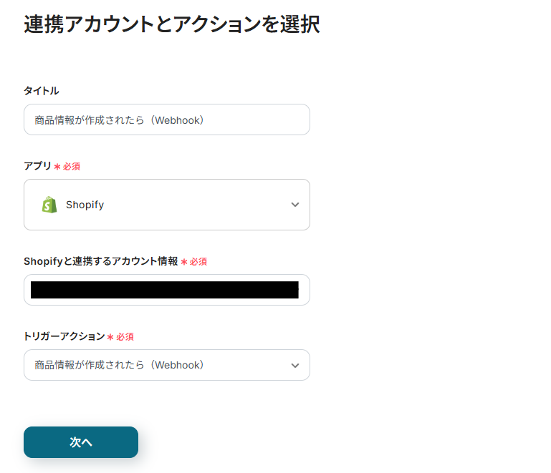551x473 pixels.
Task: Click the タイトル field label
Action: 41,90
